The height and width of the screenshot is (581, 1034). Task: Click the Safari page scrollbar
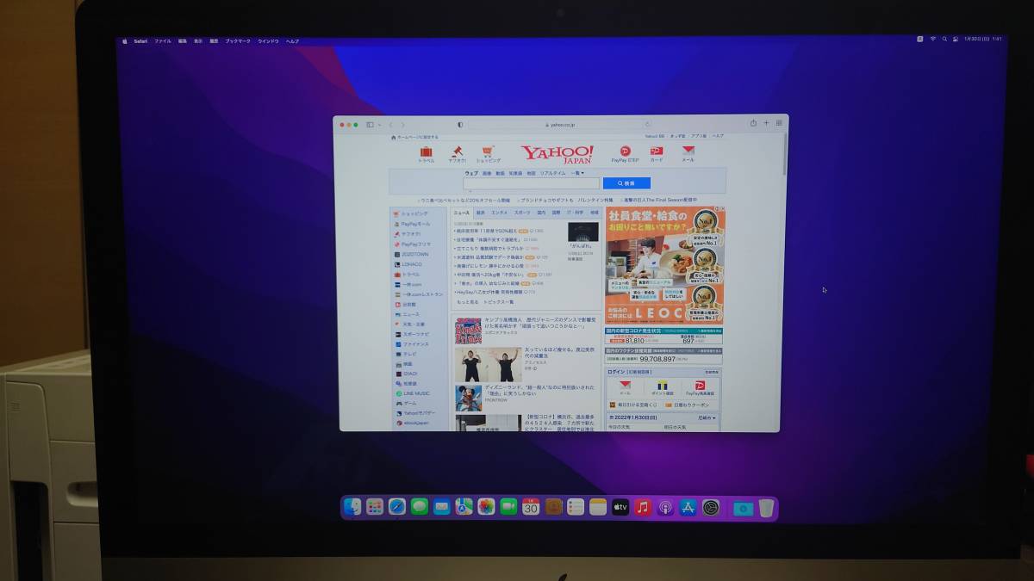785,155
